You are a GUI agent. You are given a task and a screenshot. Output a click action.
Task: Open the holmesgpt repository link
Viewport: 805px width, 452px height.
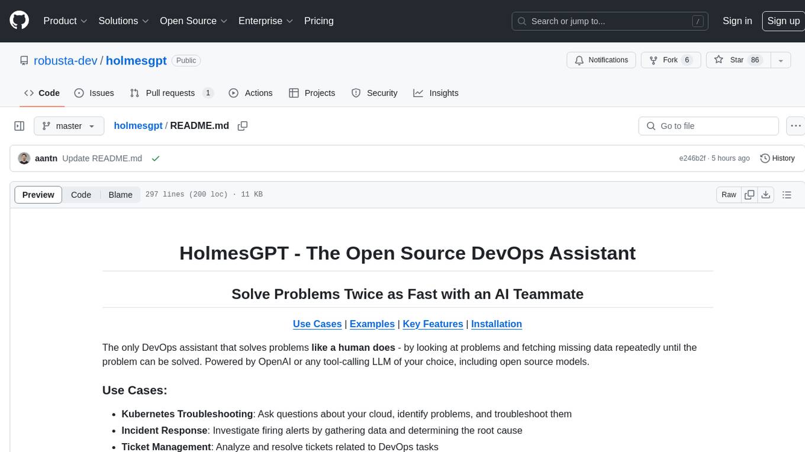136,60
